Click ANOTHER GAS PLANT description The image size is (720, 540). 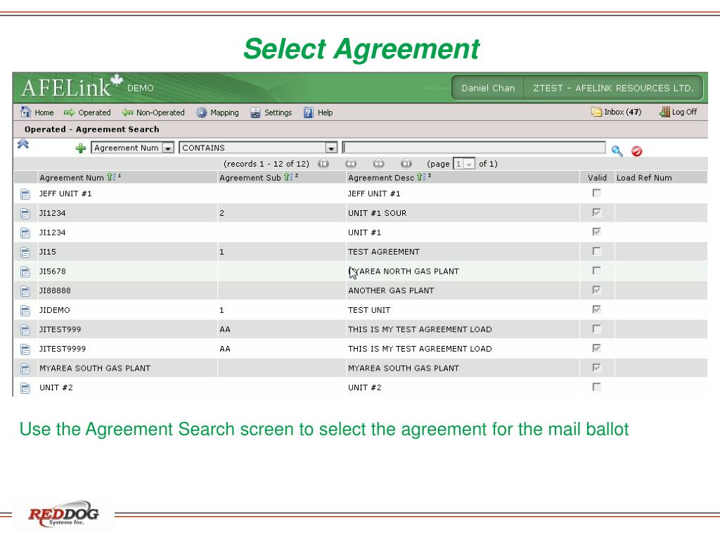tap(391, 290)
